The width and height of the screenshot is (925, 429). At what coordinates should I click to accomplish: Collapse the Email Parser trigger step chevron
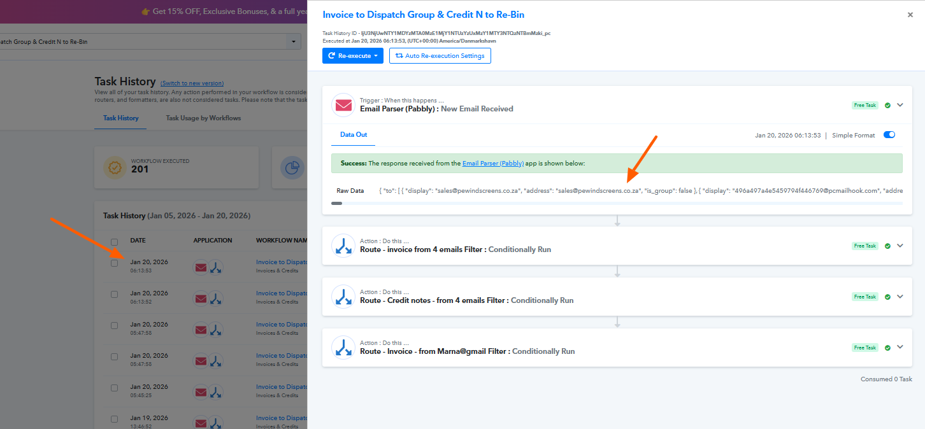tap(900, 105)
